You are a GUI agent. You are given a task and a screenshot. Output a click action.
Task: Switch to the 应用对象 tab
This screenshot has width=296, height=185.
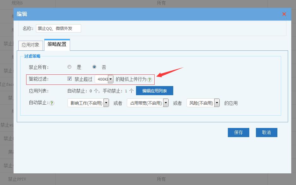31,45
